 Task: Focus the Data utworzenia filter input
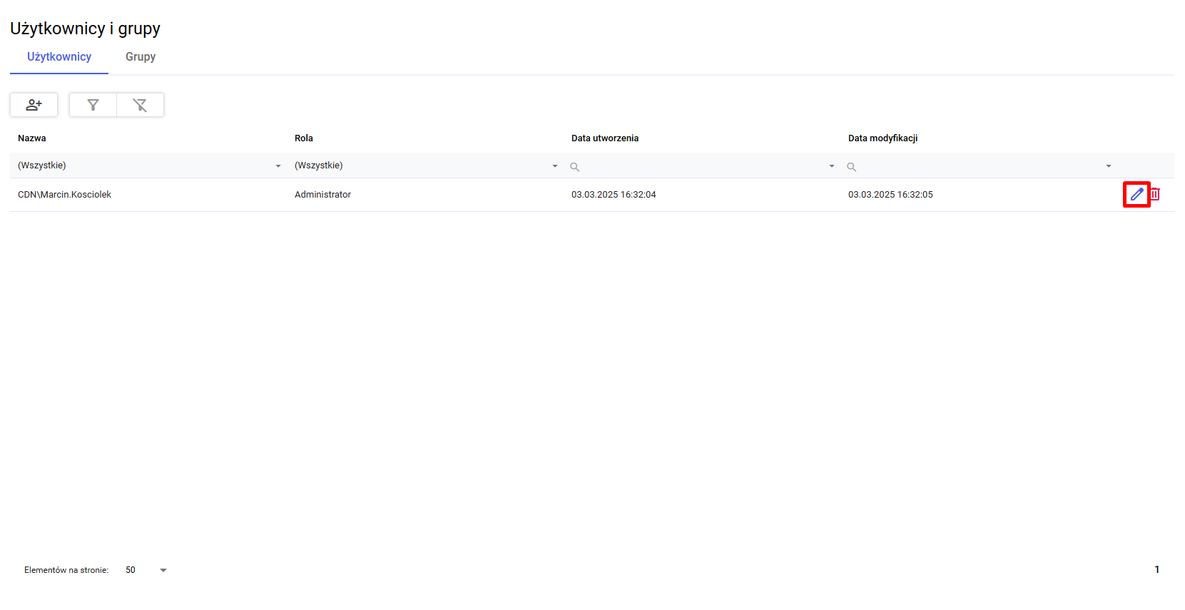703,166
